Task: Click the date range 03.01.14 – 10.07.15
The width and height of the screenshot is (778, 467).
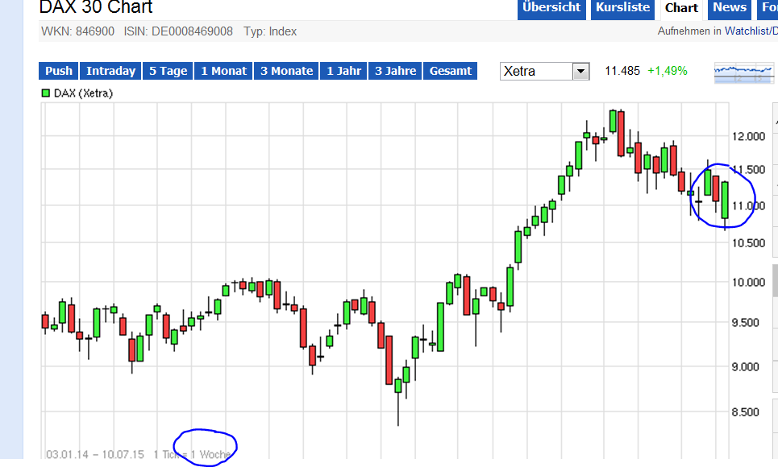Action: (x=95, y=454)
